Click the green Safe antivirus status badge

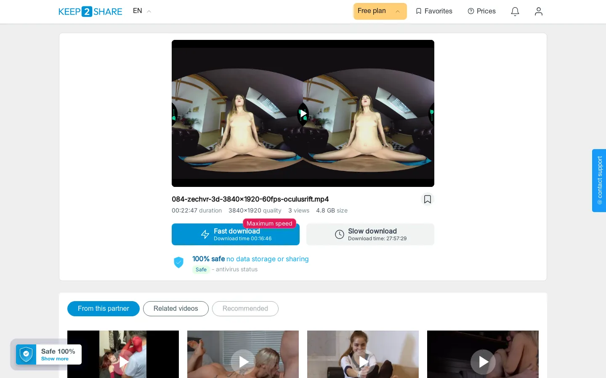201,270
